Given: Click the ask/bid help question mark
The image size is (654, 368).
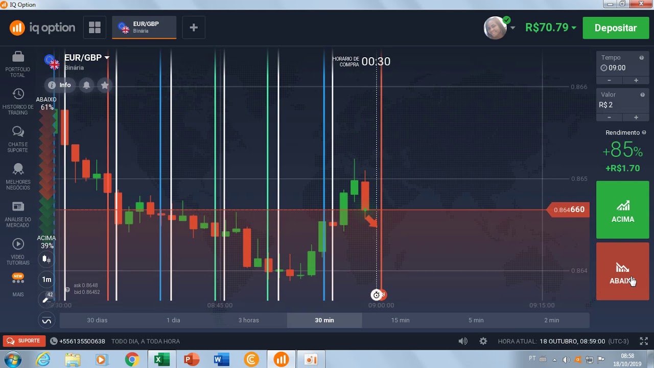Looking at the screenshot, I should coord(67,290).
